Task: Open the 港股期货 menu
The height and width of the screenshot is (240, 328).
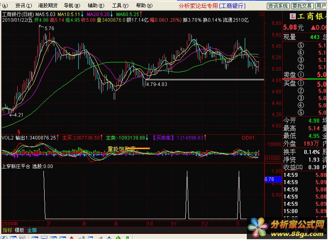Action: (48, 6)
